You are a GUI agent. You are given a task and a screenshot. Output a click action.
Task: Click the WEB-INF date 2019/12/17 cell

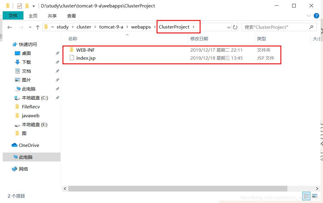point(216,50)
